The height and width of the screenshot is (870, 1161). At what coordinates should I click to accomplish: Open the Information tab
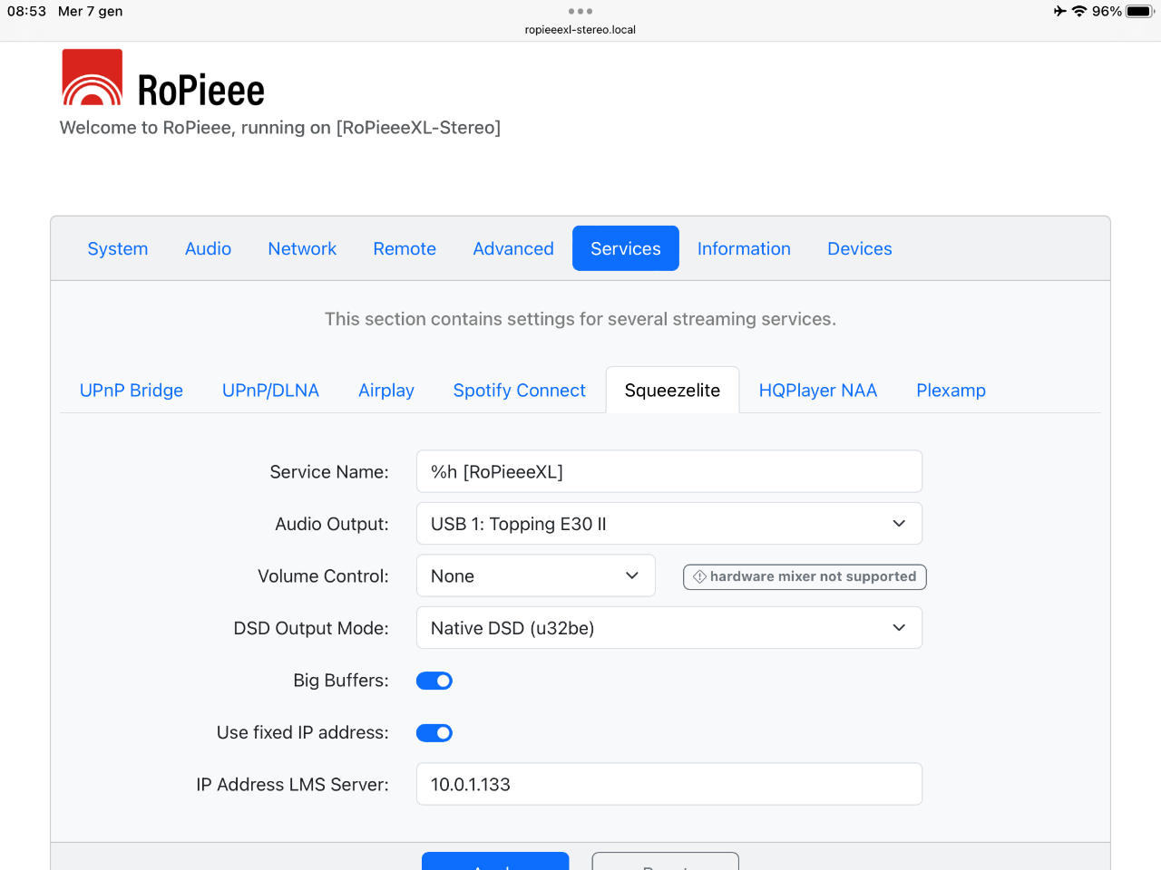pos(744,248)
